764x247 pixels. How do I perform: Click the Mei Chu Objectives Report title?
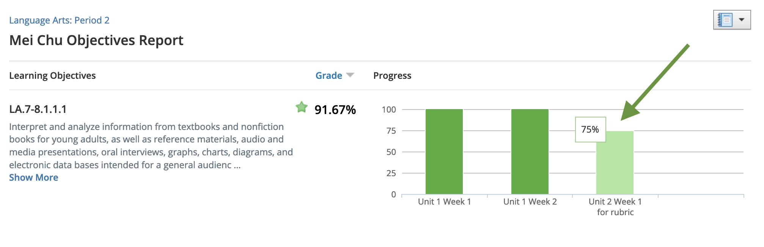click(96, 41)
